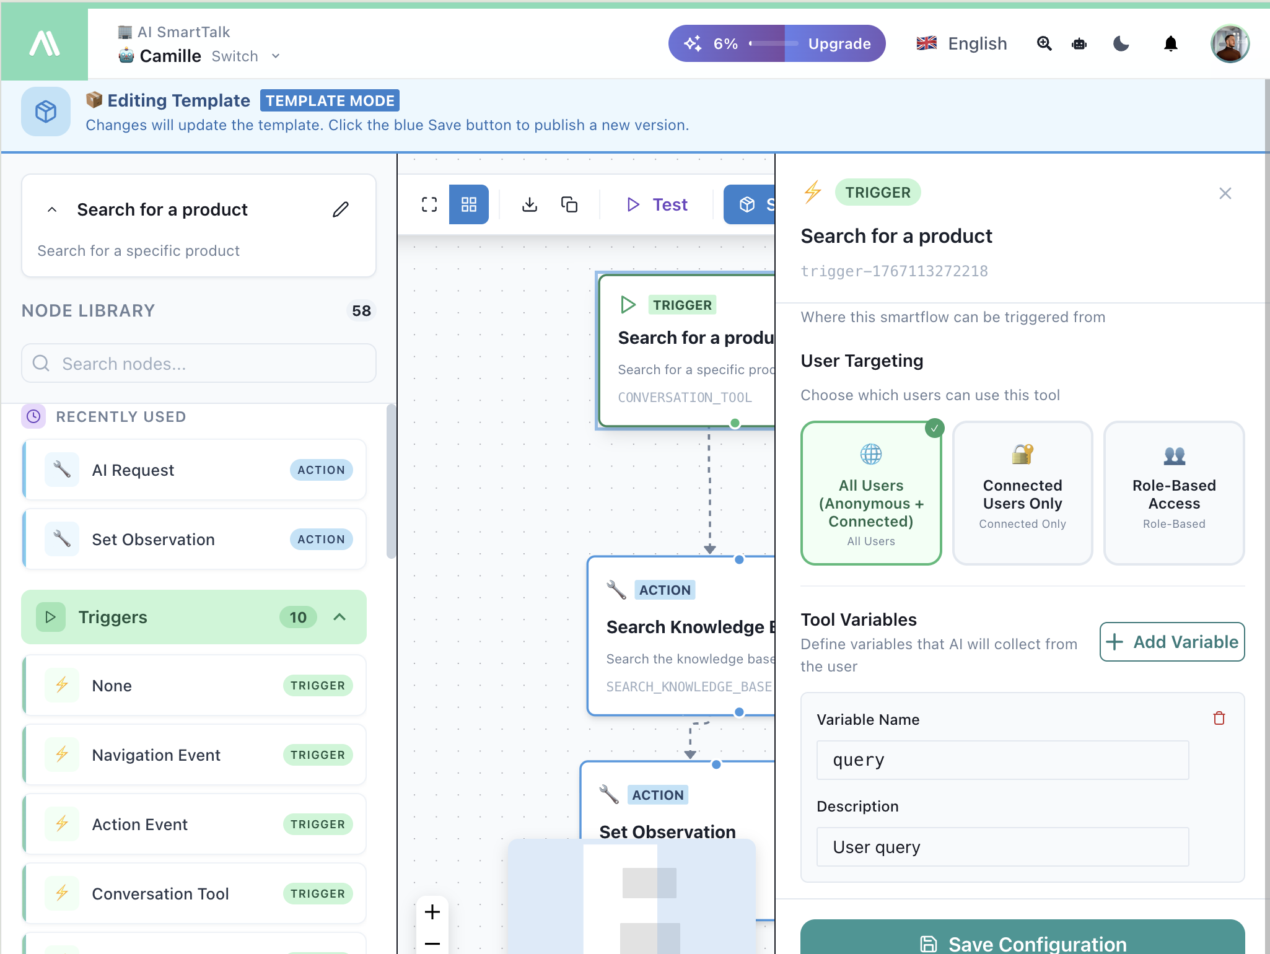
Task: Collapse the Triggers section
Action: tap(339, 617)
